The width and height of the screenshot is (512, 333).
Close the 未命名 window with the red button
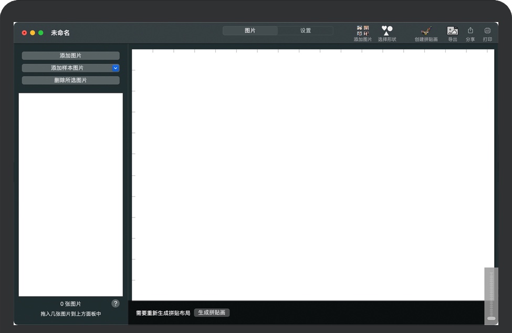click(x=24, y=33)
